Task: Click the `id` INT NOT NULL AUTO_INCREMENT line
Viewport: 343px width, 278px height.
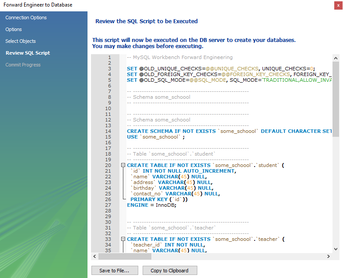Action: 183,171
